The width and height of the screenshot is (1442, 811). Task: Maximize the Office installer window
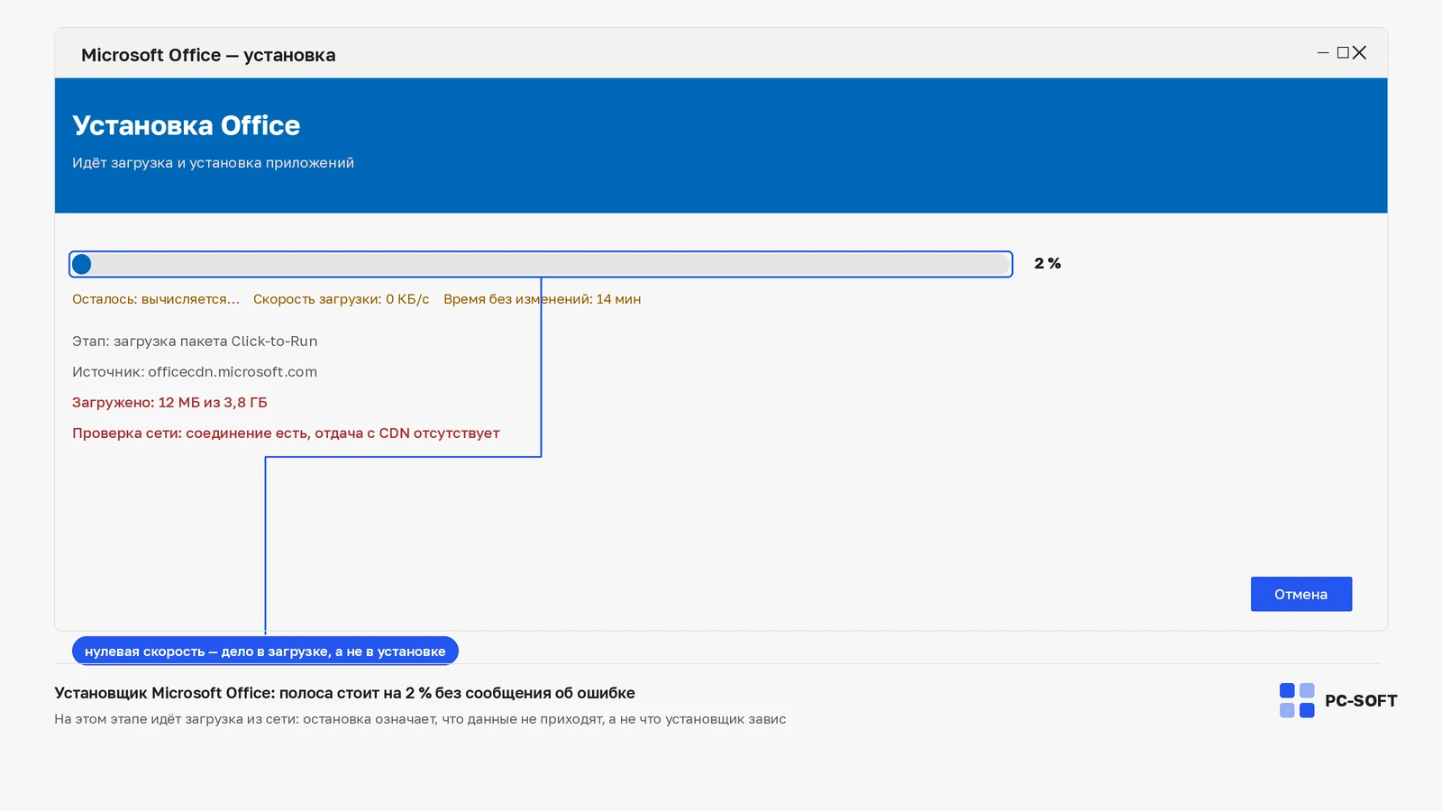point(1343,53)
